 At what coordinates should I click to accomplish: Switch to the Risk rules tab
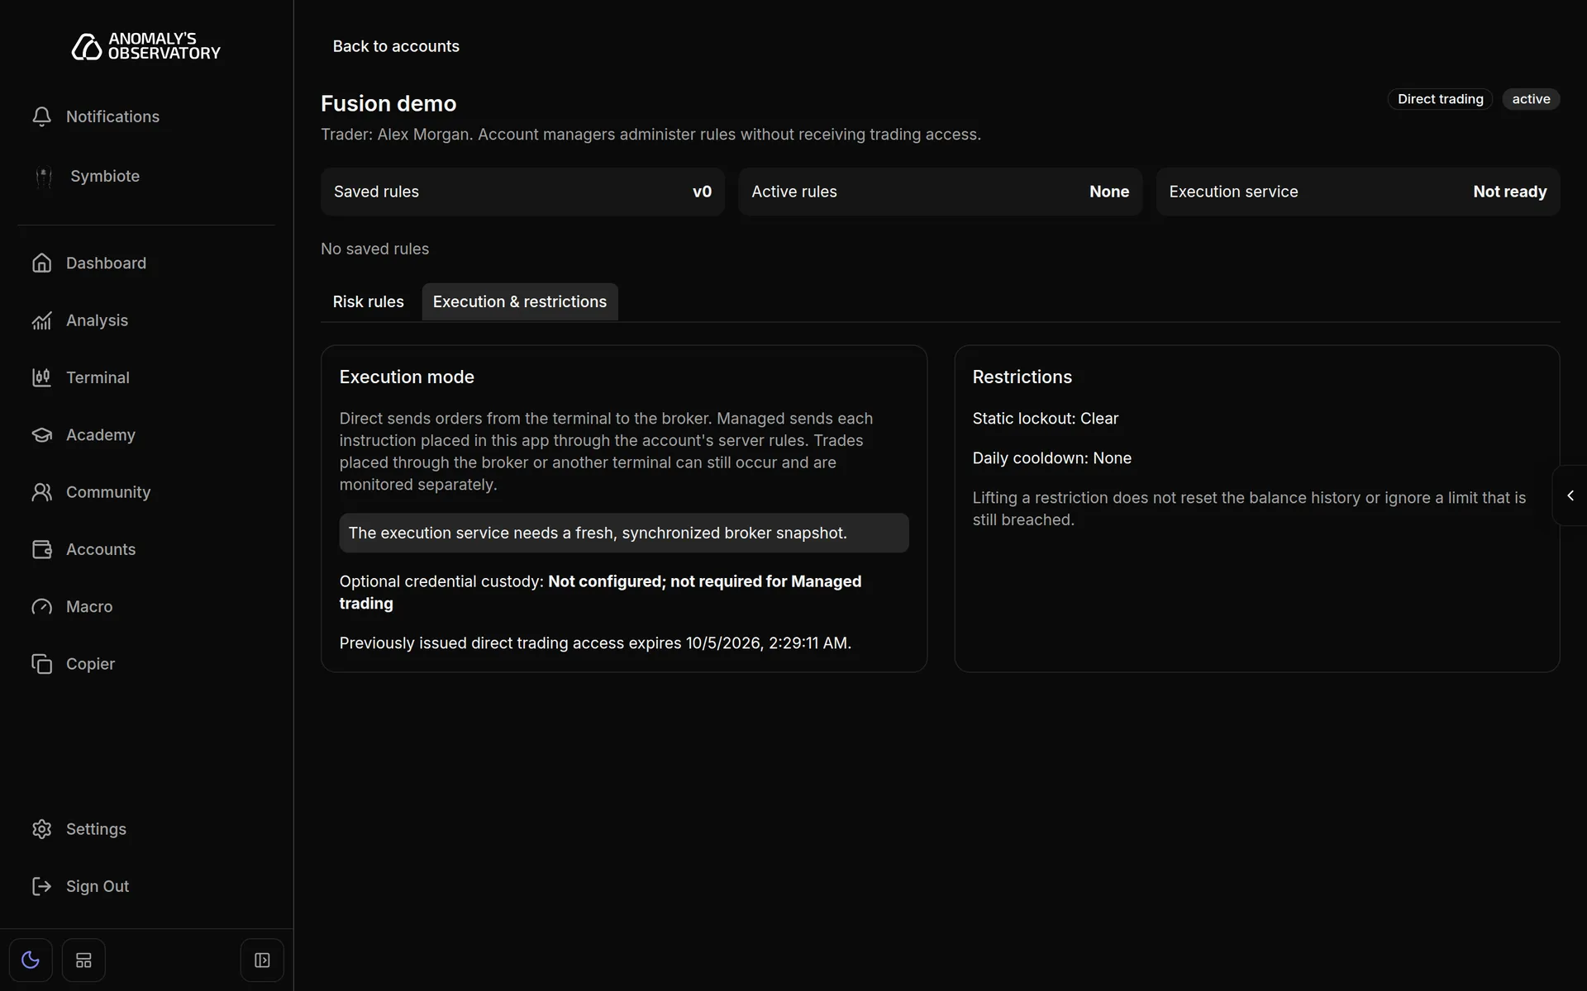pyautogui.click(x=368, y=301)
